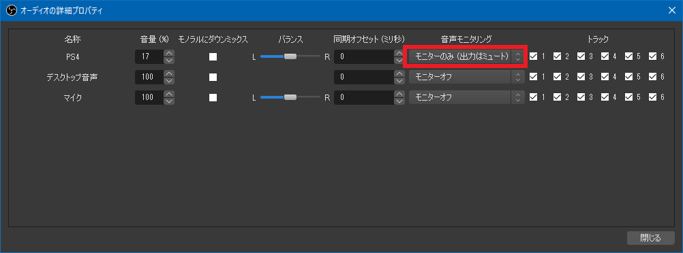Enable mono downmix for PS4

(213, 56)
